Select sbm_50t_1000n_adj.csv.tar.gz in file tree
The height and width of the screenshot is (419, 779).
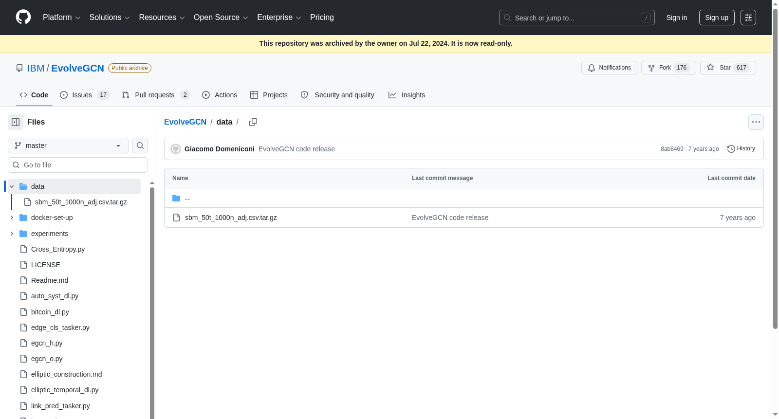[81, 202]
